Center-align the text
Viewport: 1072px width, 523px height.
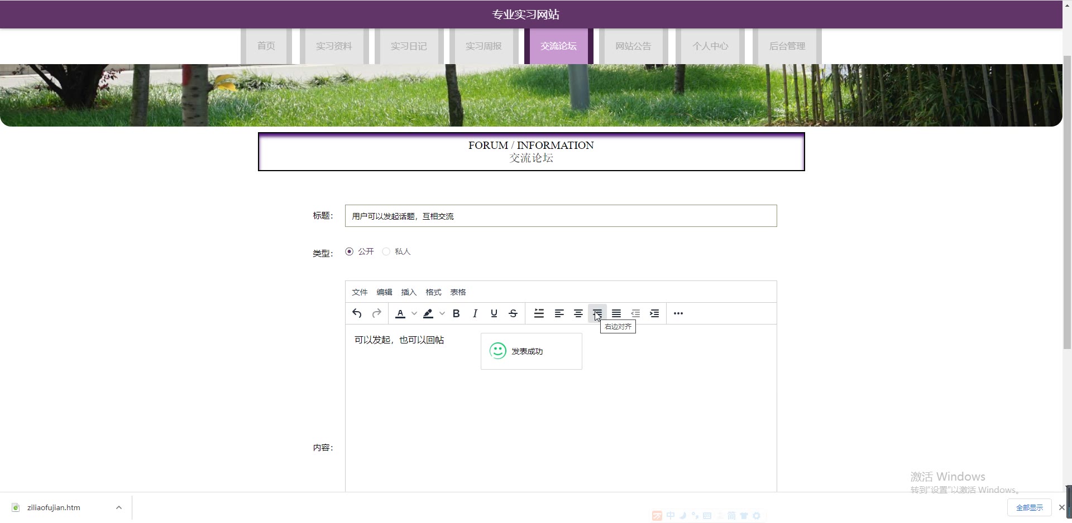pyautogui.click(x=578, y=313)
